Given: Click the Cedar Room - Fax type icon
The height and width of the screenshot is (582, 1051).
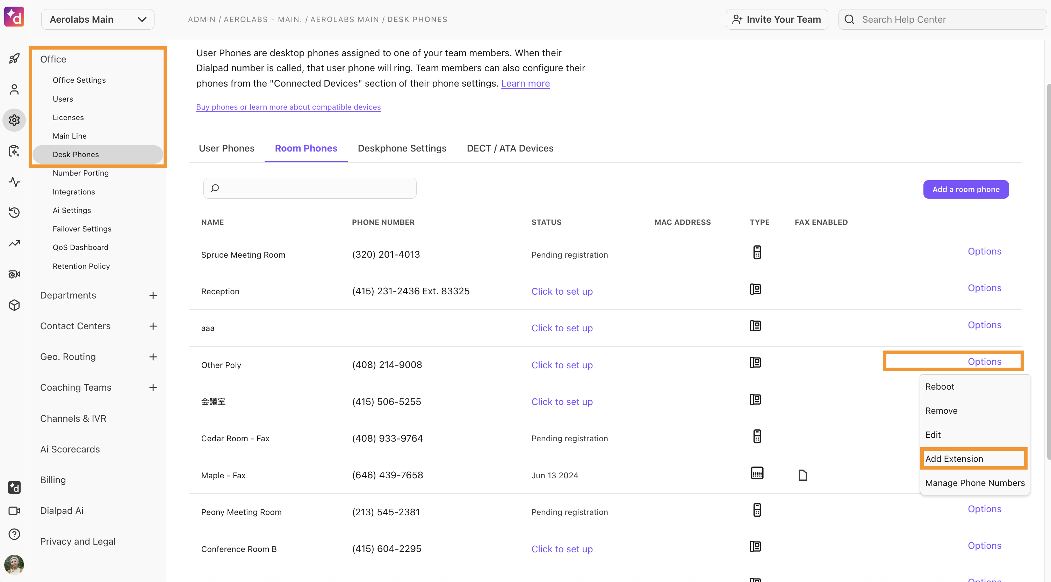Looking at the screenshot, I should click(x=757, y=436).
